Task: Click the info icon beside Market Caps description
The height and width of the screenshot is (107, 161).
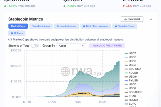Action: click(10, 40)
